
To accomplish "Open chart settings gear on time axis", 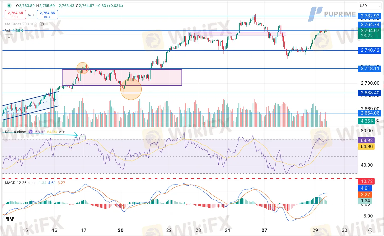I will pyautogui.click(x=370, y=230).
